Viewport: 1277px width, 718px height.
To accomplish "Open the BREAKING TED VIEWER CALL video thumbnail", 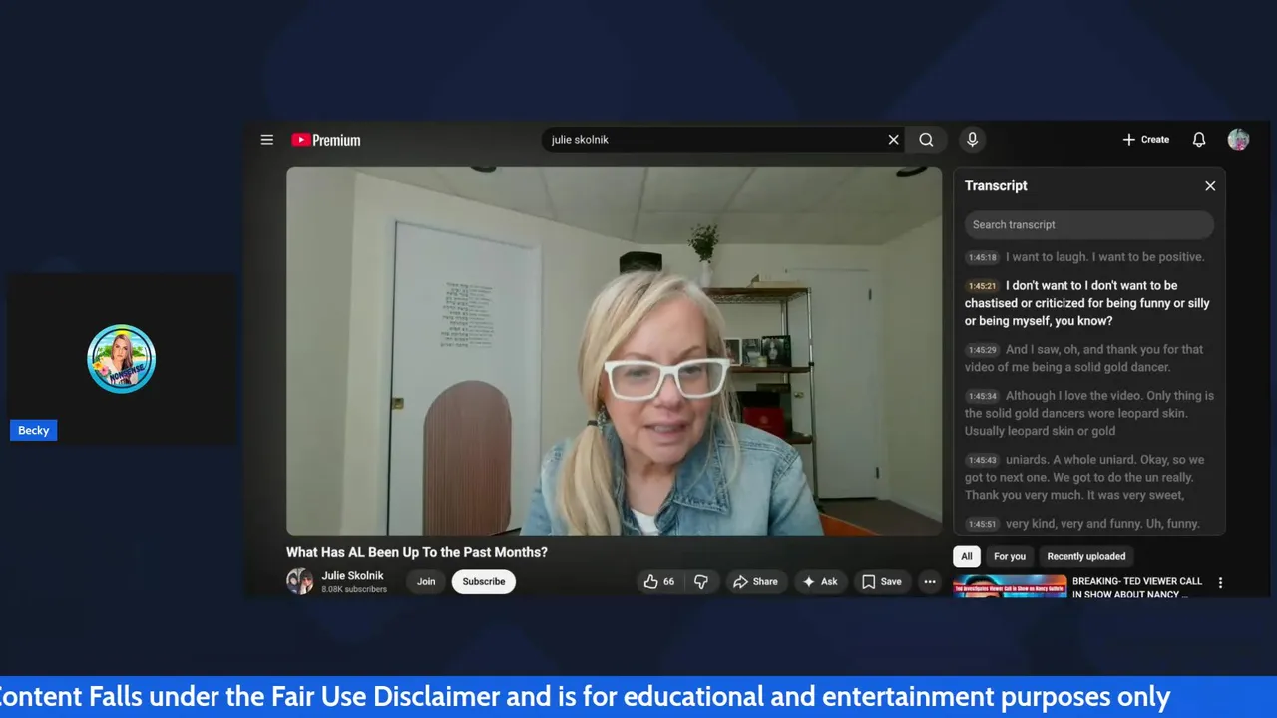I will coord(1010,586).
